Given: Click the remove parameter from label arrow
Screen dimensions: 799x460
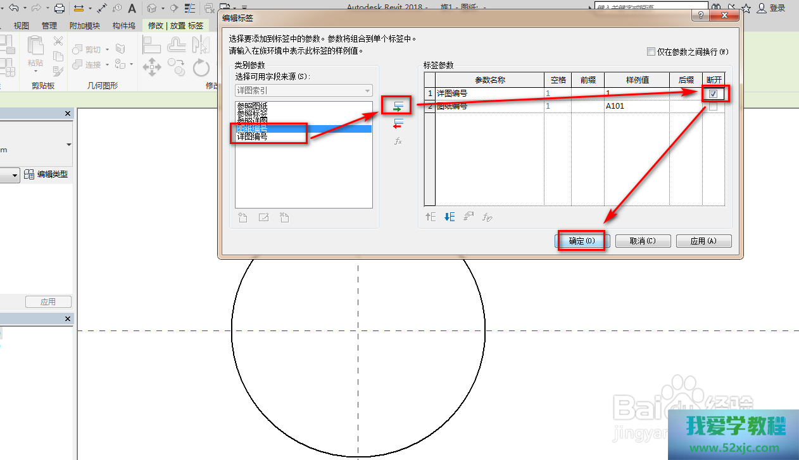Looking at the screenshot, I should (x=398, y=123).
